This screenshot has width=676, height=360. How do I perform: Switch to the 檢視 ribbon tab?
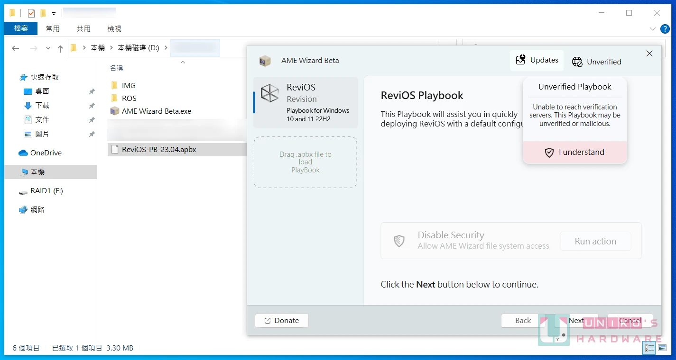[114, 29]
